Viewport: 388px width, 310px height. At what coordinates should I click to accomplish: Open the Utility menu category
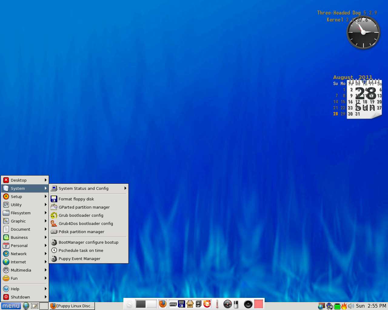(x=25, y=205)
